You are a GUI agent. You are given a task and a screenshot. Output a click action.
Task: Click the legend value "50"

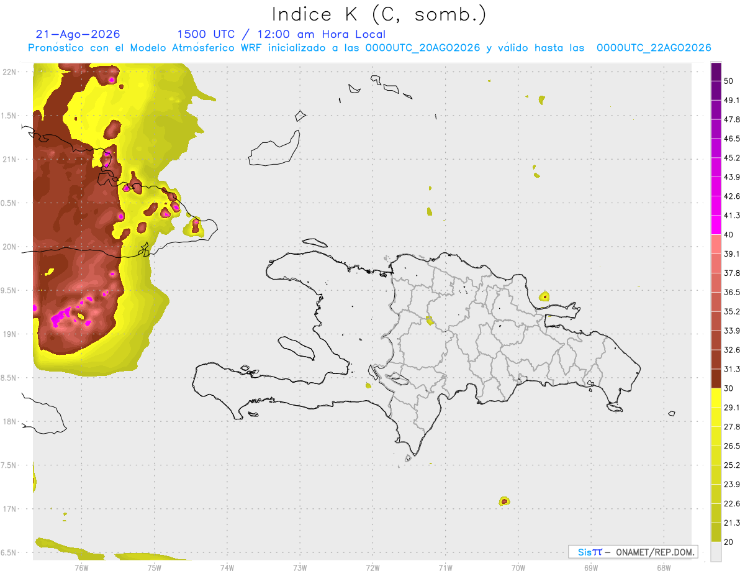click(729, 81)
